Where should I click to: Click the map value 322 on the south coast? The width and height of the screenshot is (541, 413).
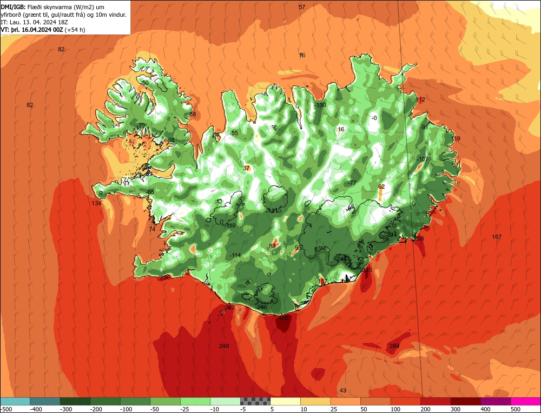(230, 307)
